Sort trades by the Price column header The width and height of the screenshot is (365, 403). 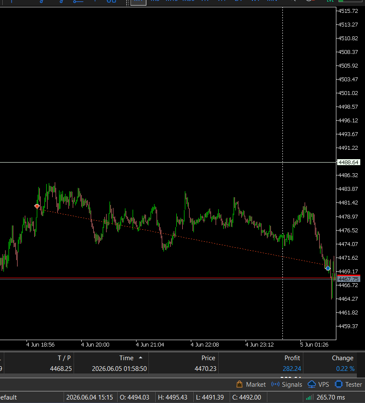click(x=208, y=358)
